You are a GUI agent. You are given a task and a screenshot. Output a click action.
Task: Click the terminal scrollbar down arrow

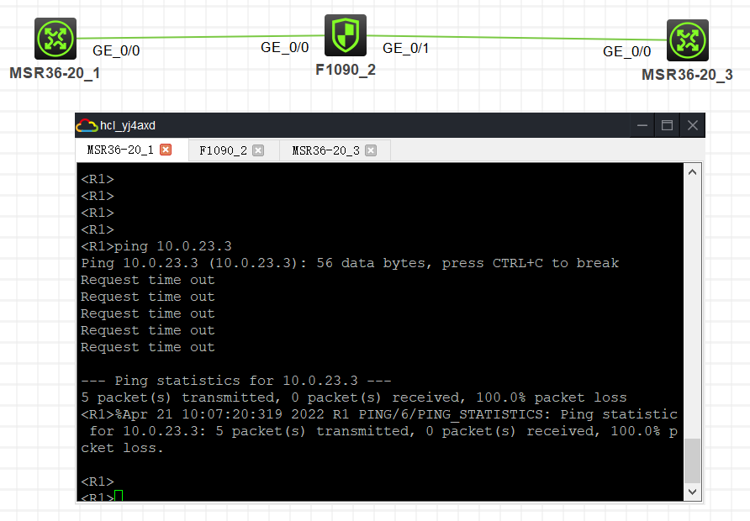(x=692, y=492)
